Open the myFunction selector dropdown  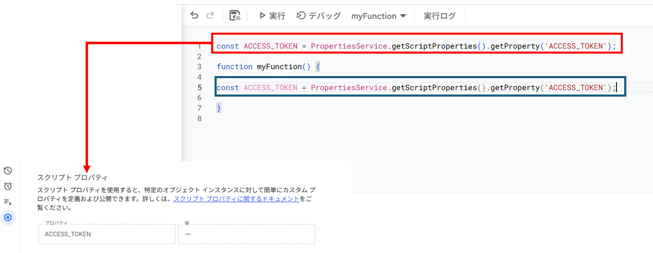pyautogui.click(x=379, y=16)
